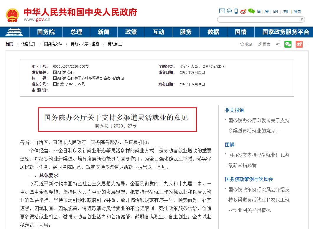Open the 服务 nav tab

[186, 32]
